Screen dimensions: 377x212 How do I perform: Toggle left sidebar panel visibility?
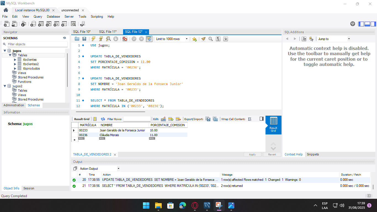click(361, 24)
